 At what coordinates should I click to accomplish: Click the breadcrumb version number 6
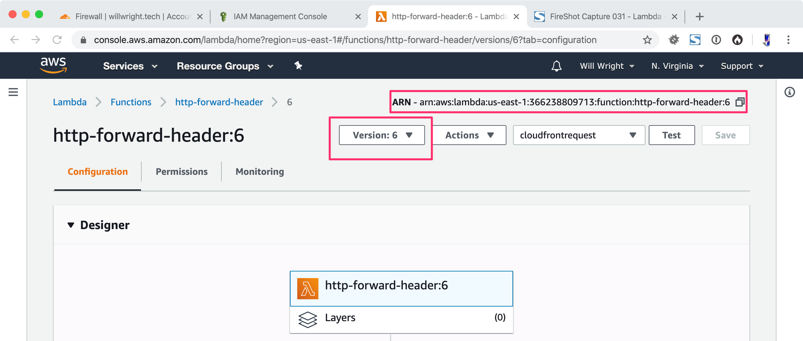point(290,102)
